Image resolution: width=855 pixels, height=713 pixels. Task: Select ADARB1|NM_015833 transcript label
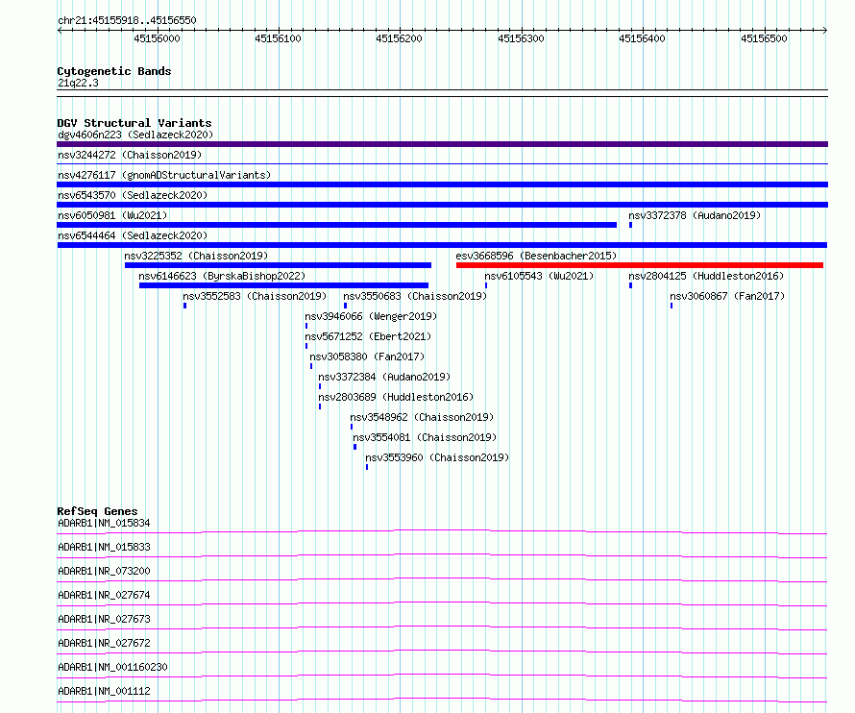coord(104,547)
